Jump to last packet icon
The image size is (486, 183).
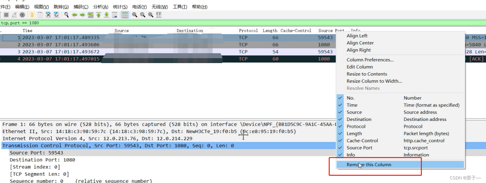click(107, 15)
